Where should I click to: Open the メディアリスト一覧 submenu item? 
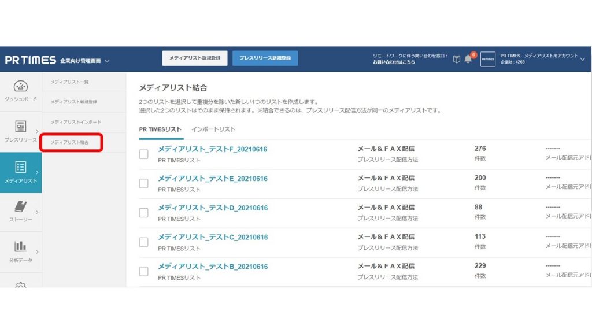(70, 82)
